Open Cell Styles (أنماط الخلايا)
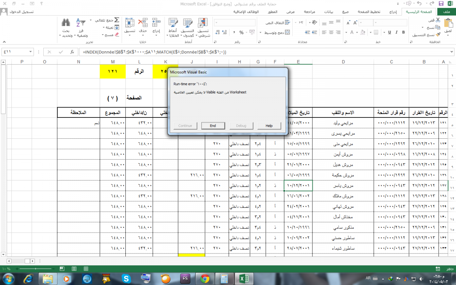Image resolution: width=456 pixels, height=285 pixels. pos(173,27)
